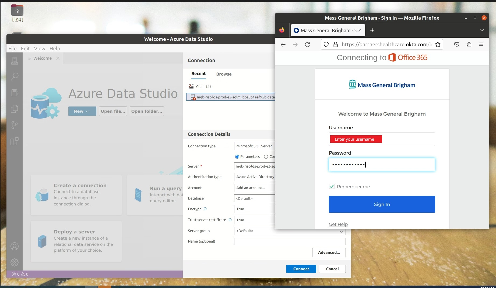The image size is (496, 288).
Task: Open the Advanced... connection options
Action: point(329,253)
